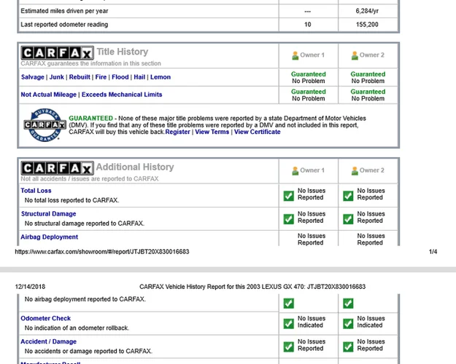Click the Accident / Damage checkmark for Owner 2
Viewport: 456px width, 364px height.
[348, 347]
